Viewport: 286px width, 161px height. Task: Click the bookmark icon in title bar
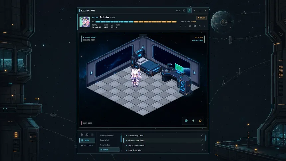[x=184, y=11]
